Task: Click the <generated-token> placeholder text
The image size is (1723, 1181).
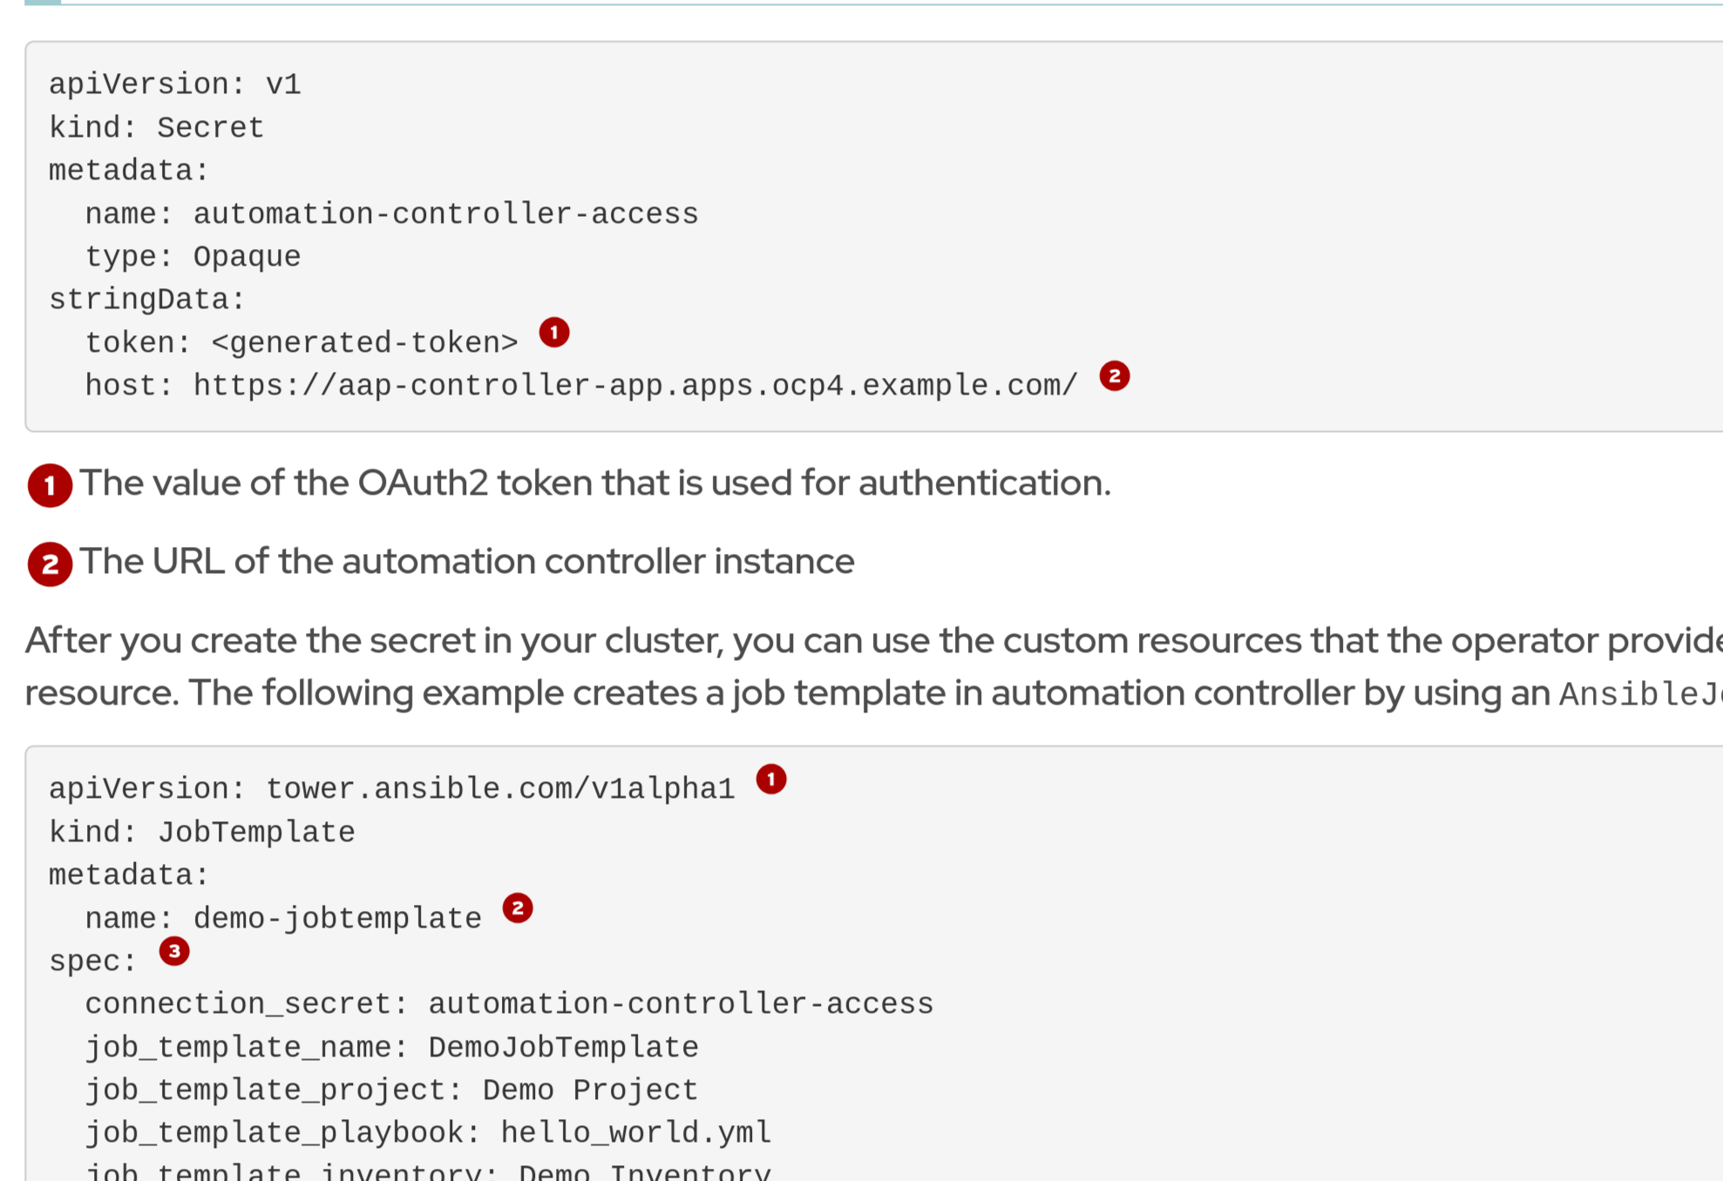Action: [x=364, y=342]
